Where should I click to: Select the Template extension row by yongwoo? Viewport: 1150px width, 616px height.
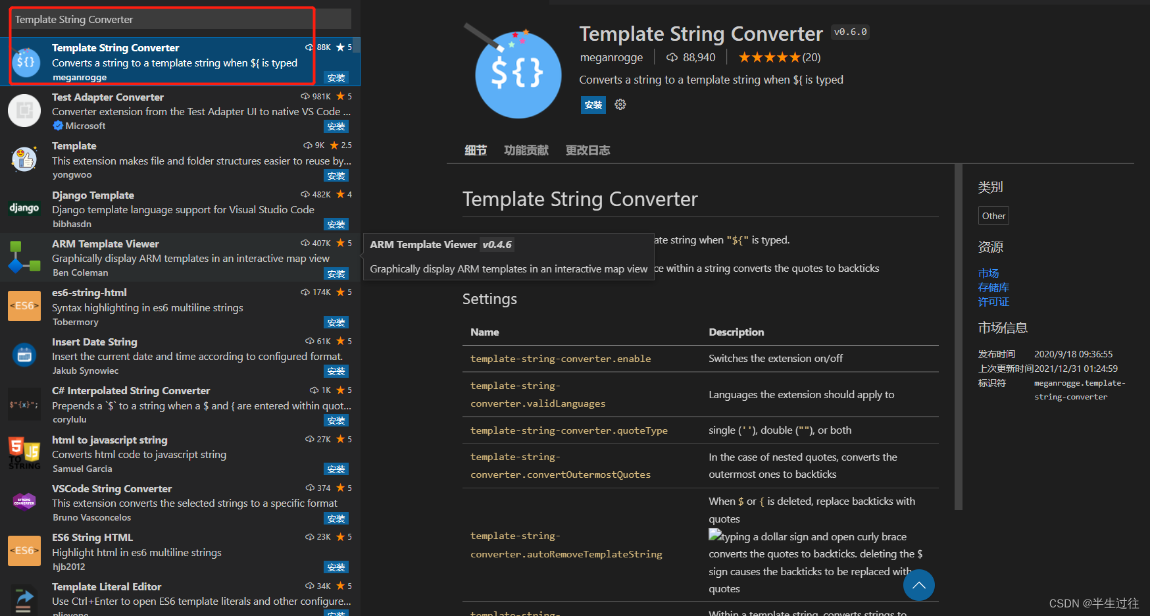[180, 159]
